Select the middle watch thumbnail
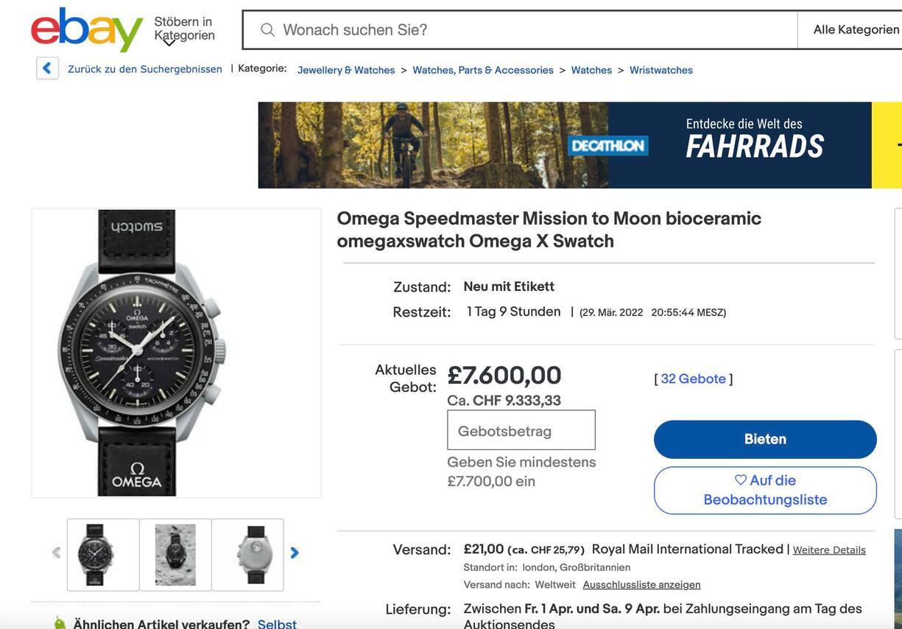Image resolution: width=902 pixels, height=629 pixels. coord(175,554)
